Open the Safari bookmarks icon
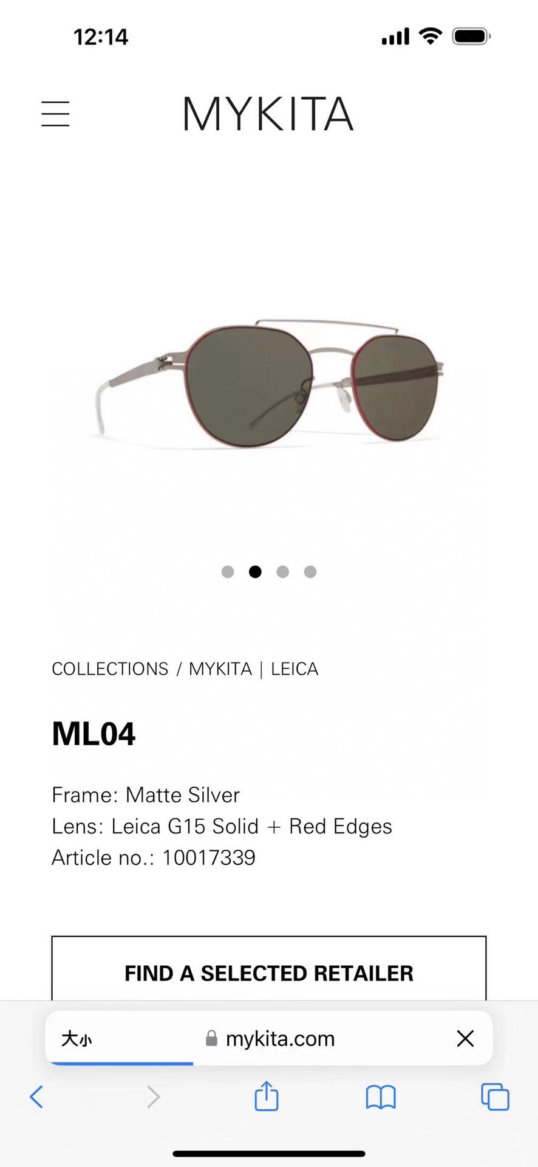Viewport: 538px width, 1167px height. [x=381, y=1097]
